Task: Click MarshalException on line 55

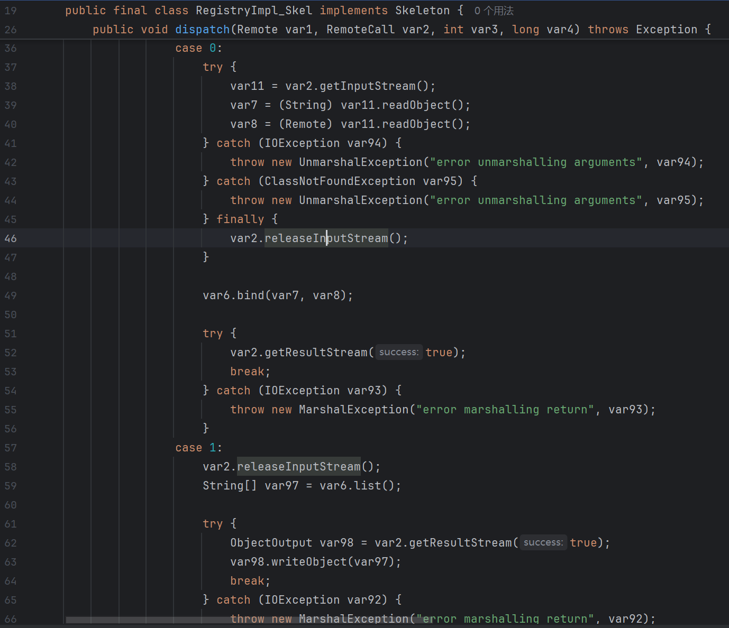Action: coord(353,410)
